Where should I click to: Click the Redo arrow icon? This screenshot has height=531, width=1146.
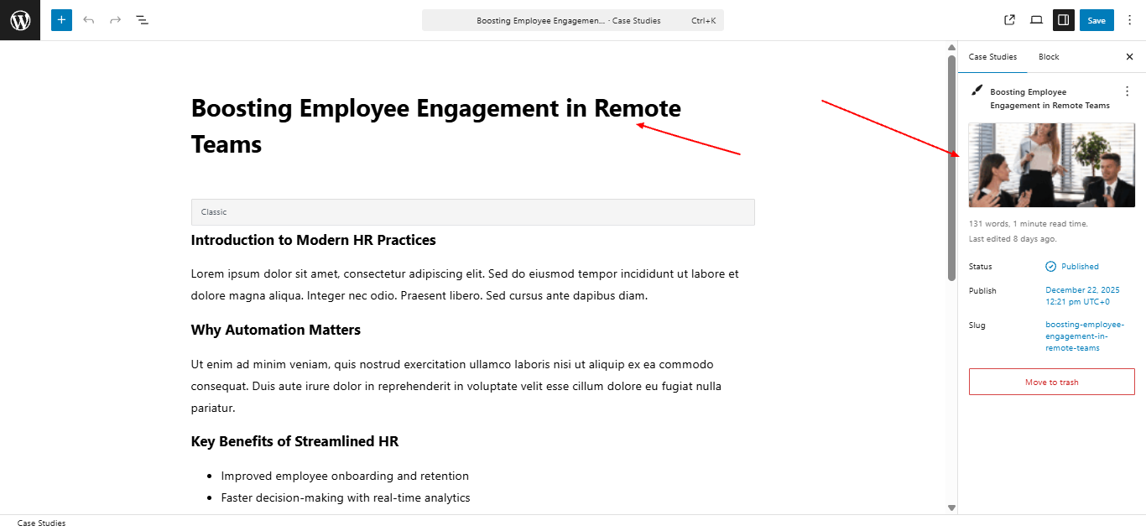[116, 20]
